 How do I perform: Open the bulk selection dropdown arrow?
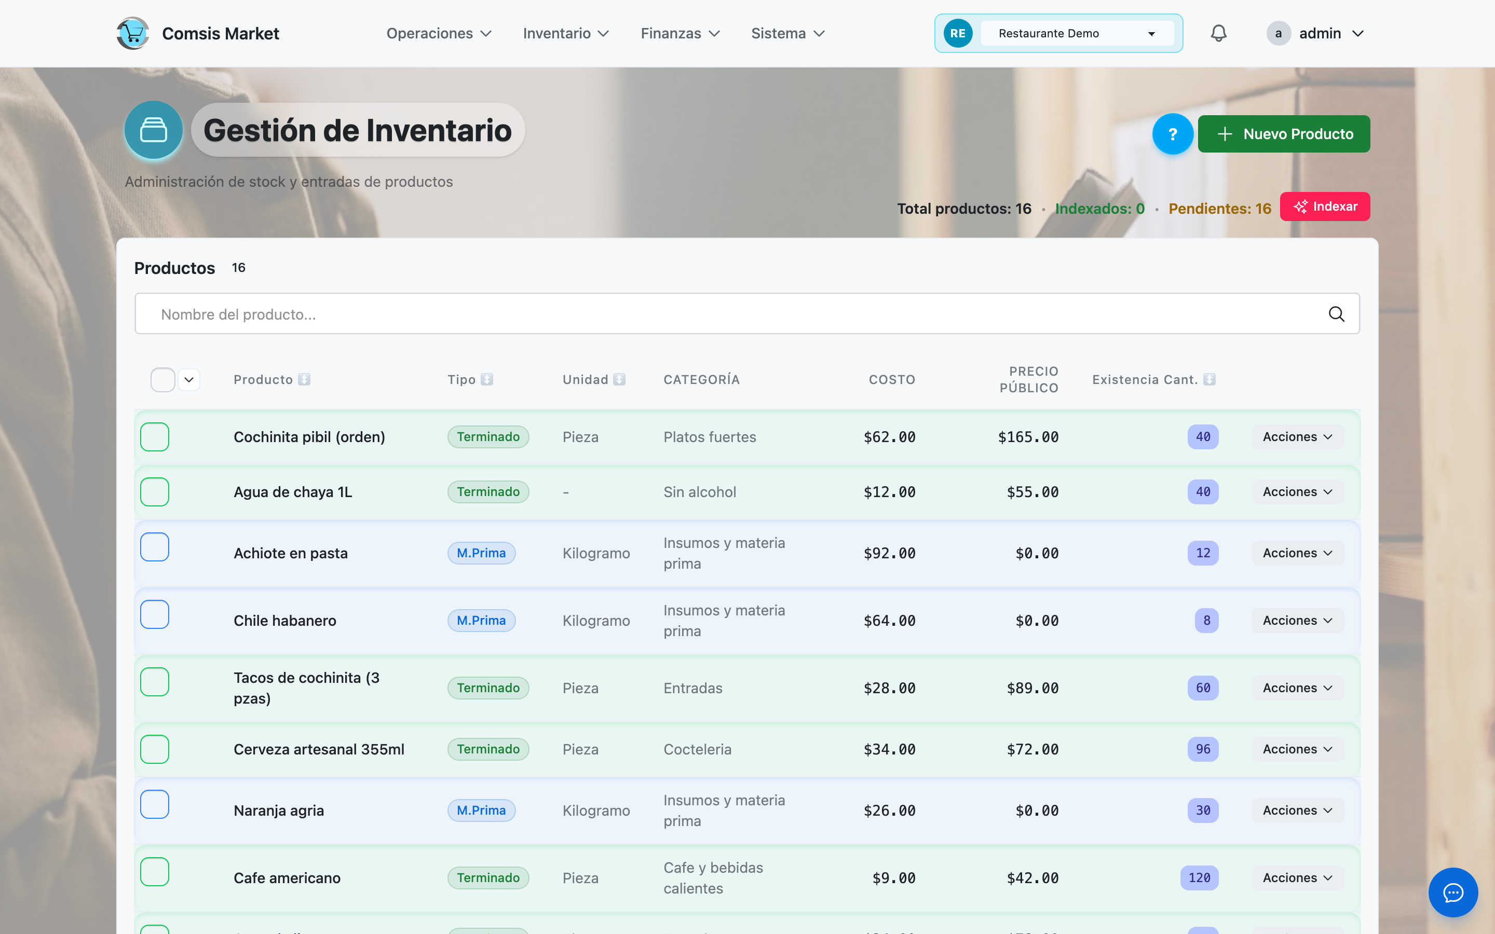[189, 379]
